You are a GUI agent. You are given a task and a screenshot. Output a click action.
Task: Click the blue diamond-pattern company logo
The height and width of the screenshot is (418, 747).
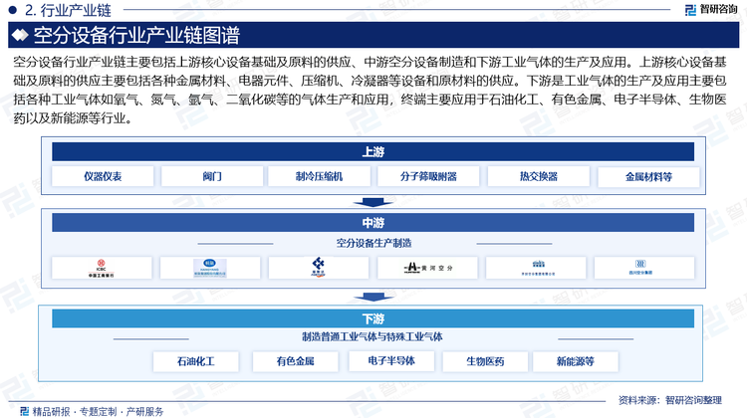pyautogui.click(x=319, y=268)
